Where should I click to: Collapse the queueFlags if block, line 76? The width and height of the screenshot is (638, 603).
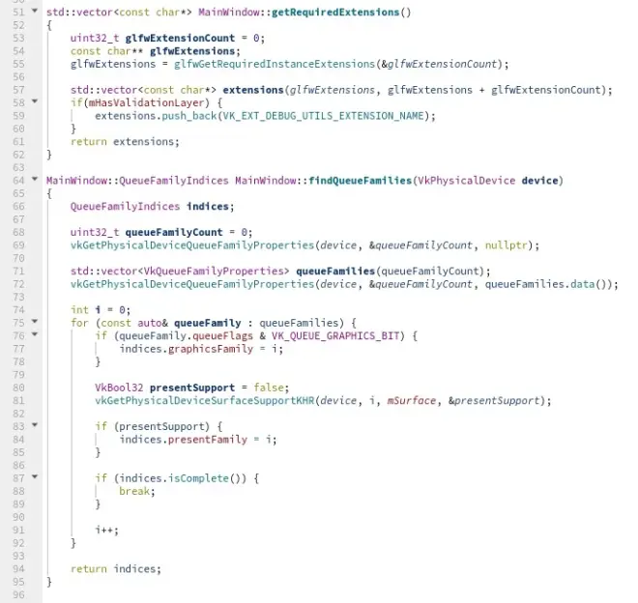pyautogui.click(x=35, y=334)
